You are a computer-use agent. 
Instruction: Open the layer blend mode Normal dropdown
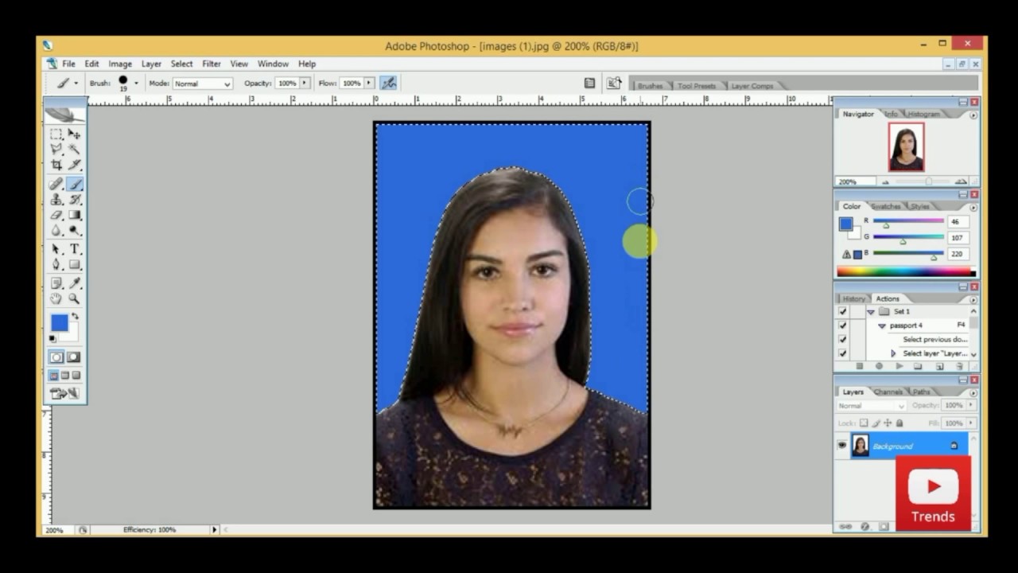pos(870,406)
